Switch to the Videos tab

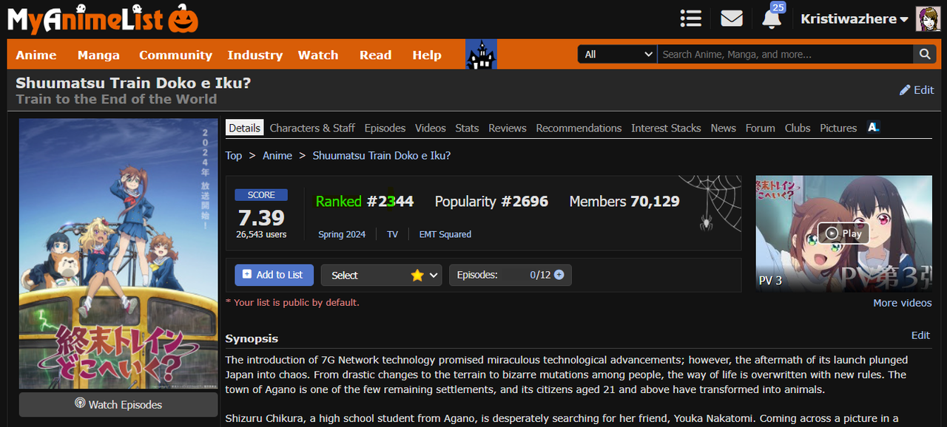pos(431,128)
